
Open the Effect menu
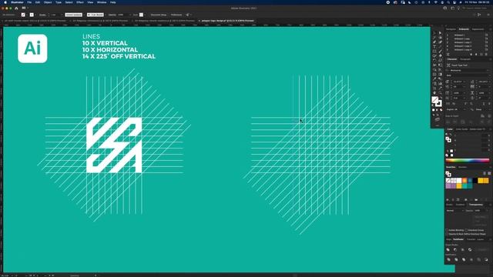pos(80,2)
